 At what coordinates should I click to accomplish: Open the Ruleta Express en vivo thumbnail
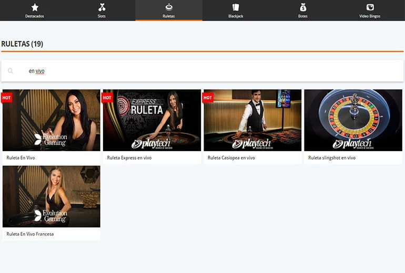click(x=152, y=120)
